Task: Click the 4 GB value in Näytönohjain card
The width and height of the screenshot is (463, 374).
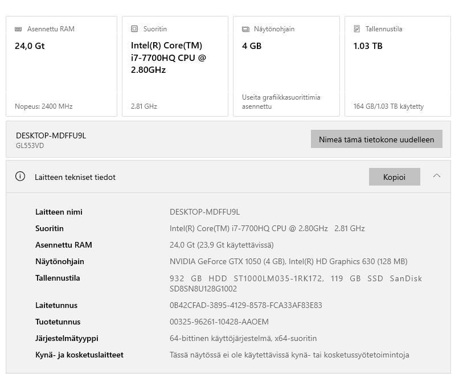Action: point(252,46)
